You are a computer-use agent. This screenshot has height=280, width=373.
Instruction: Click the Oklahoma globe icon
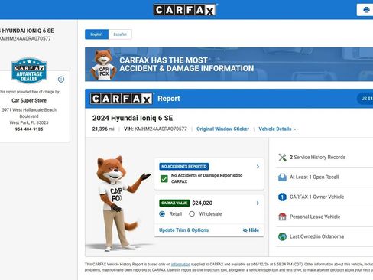282,236
